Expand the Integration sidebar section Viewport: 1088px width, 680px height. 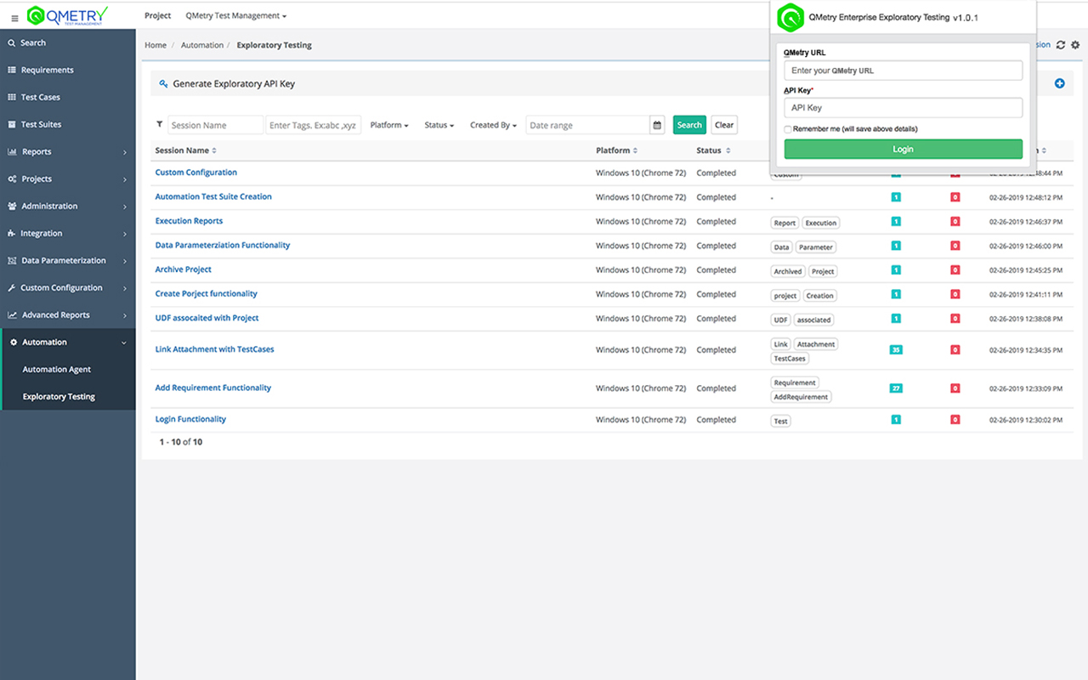(x=68, y=233)
